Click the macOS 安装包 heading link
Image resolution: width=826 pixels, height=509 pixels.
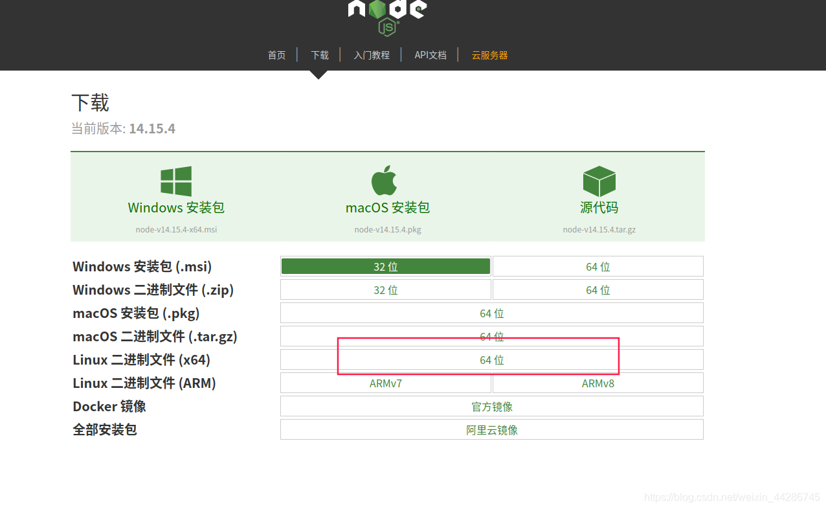click(x=388, y=208)
